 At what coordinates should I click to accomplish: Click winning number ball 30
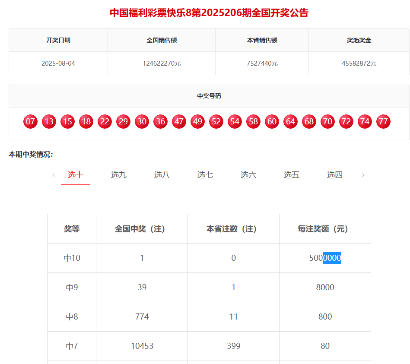pos(142,121)
